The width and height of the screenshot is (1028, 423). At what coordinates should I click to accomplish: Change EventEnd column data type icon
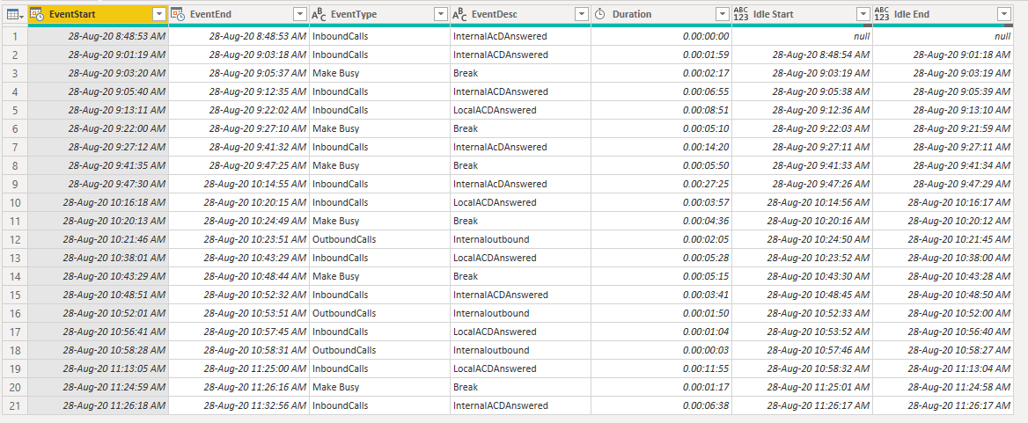178,14
